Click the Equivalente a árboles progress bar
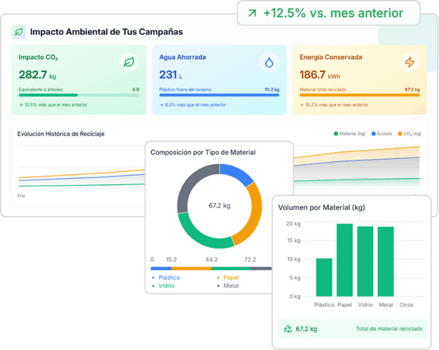This screenshot has height=350, width=439. coord(79,95)
